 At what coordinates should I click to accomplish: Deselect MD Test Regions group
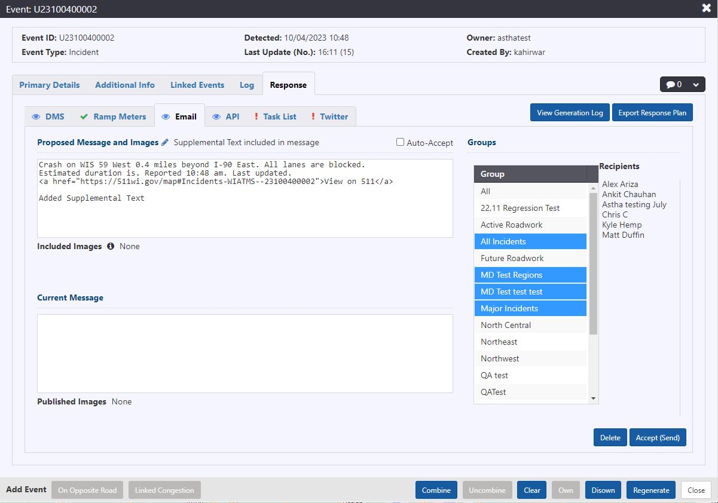pyautogui.click(x=530, y=275)
